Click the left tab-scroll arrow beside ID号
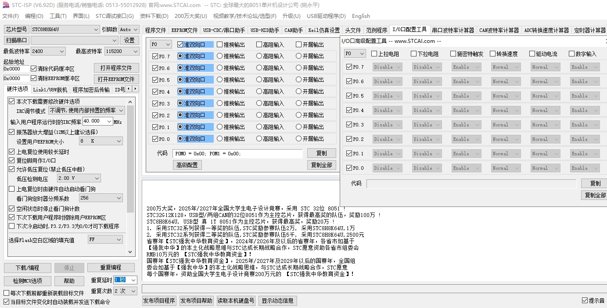 129,89
